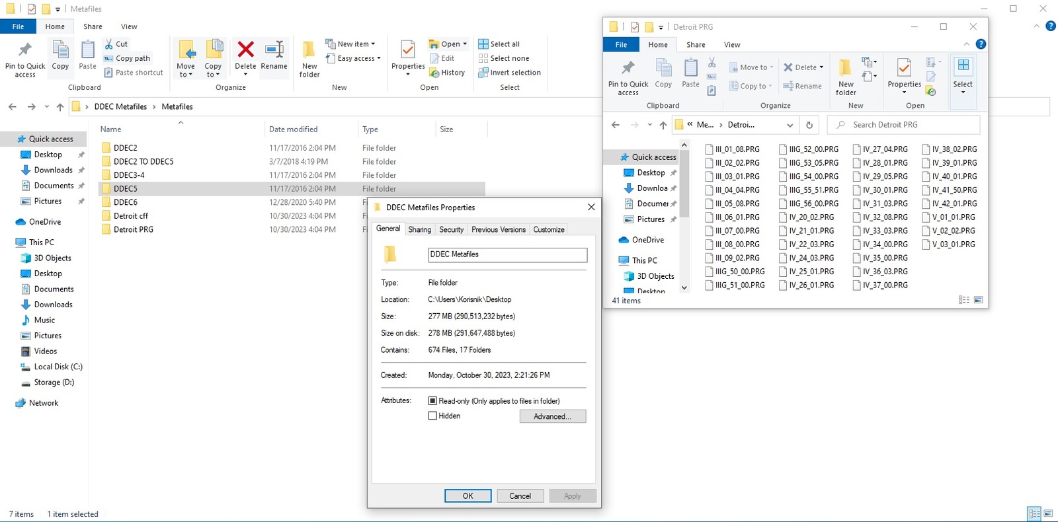
Task: Open the Security tab in Properties dialog
Action: tap(452, 229)
